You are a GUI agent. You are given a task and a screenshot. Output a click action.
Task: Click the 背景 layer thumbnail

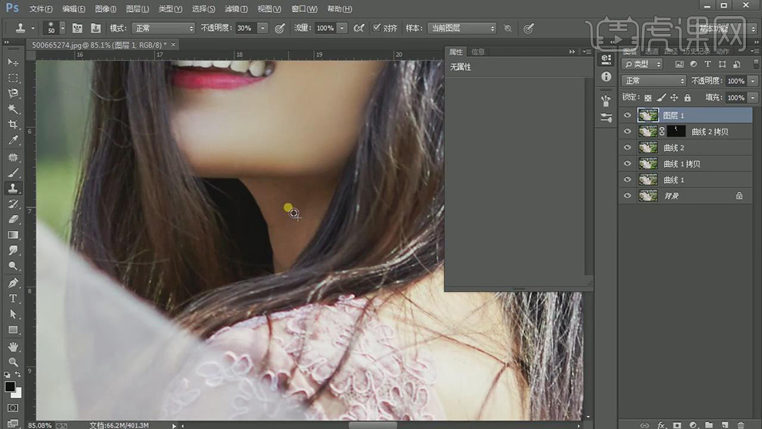click(648, 196)
